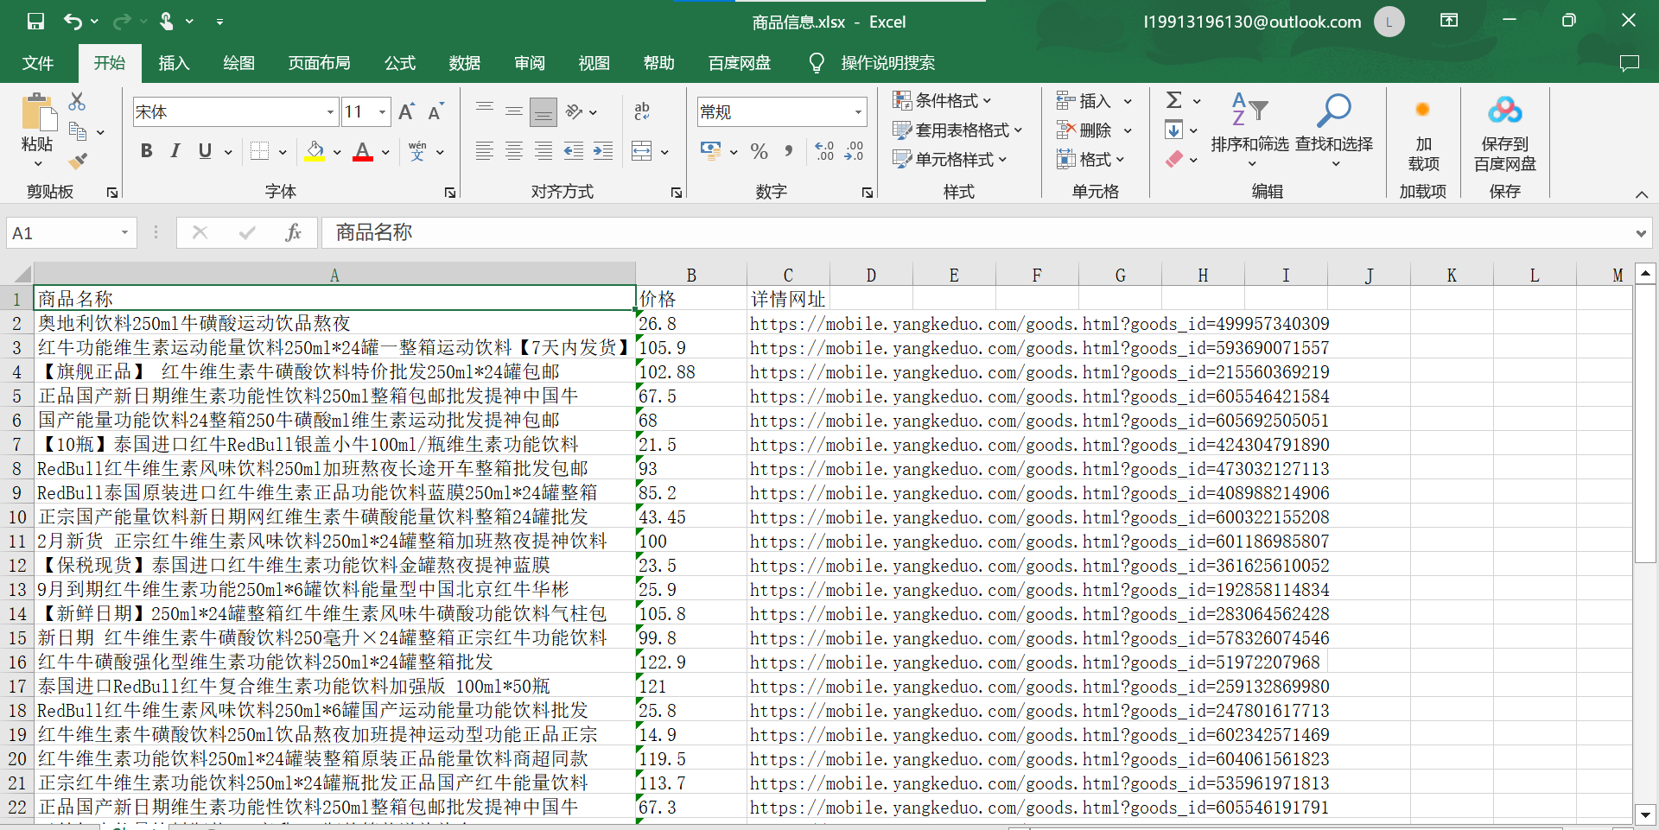Open 单元格样式 cell styles menu
Image resolution: width=1659 pixels, height=830 pixels.
click(950, 160)
